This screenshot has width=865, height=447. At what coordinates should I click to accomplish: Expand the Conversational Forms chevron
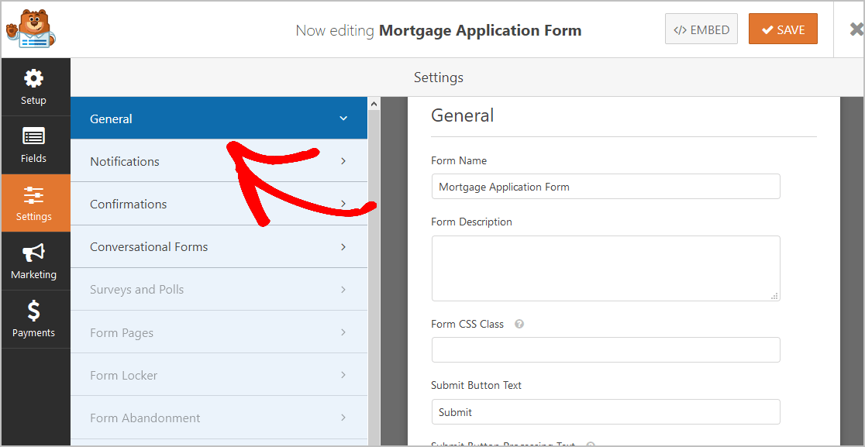click(343, 247)
